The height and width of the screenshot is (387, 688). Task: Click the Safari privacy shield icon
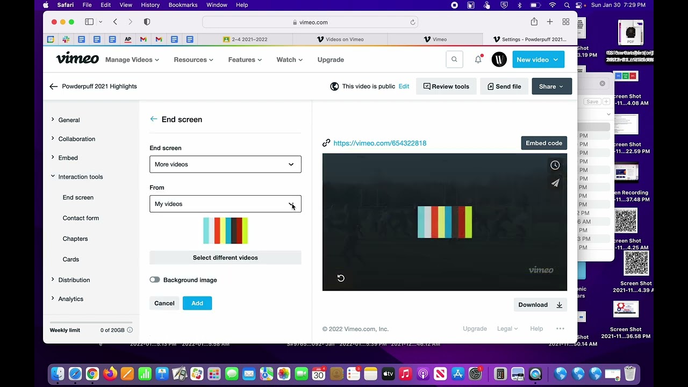click(147, 21)
